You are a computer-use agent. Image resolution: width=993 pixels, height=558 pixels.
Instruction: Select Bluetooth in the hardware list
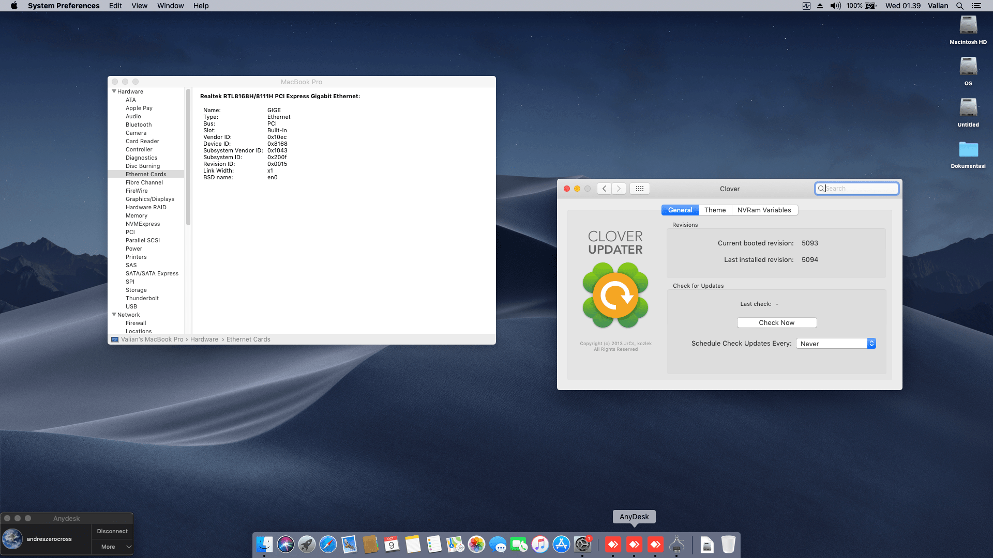(x=139, y=125)
